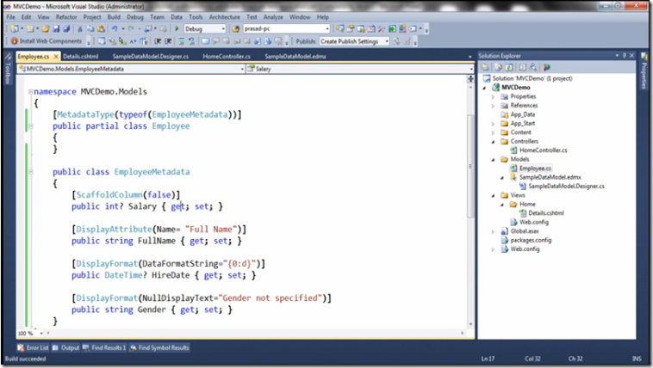Viewport: 653px width, 368px height.
Task: Open the Refactor menu
Action: click(x=66, y=17)
